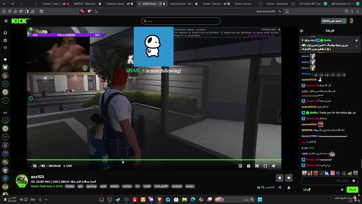
Task: Open the browser music playlist icon
Action: click(x=32, y=11)
